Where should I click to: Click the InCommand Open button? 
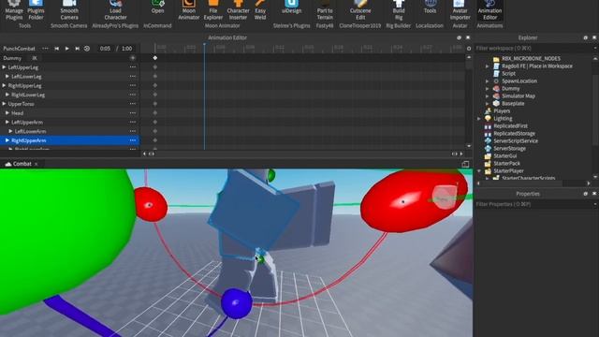click(157, 7)
